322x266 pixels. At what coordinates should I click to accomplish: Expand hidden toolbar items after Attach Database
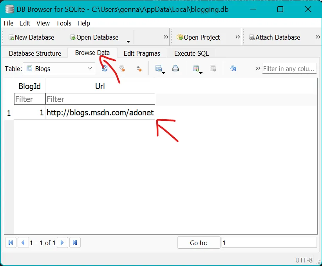(x=318, y=37)
